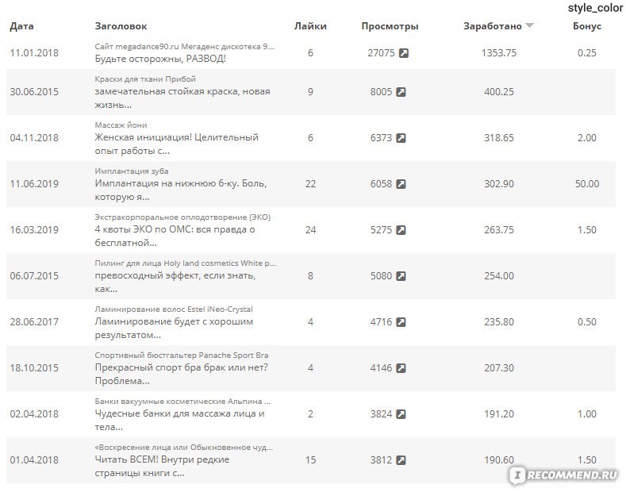Image resolution: width=626 pixels, height=492 pixels.
Task: Sort table by Просмотры column header
Action: click(x=390, y=26)
